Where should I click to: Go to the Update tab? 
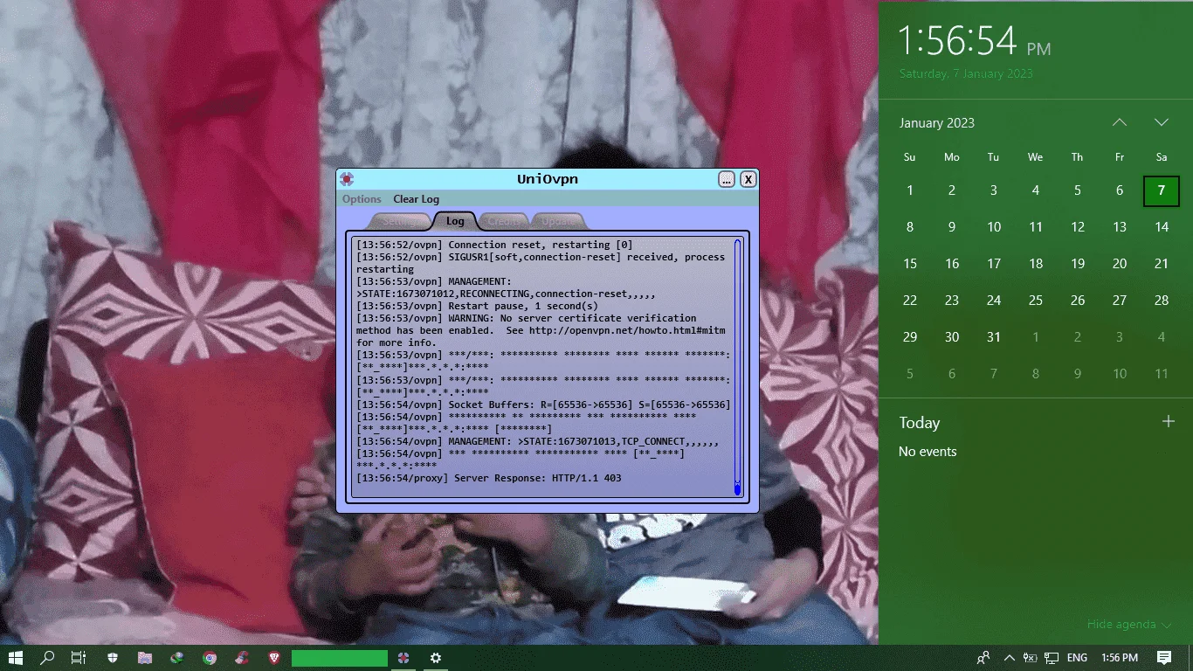[x=558, y=221]
